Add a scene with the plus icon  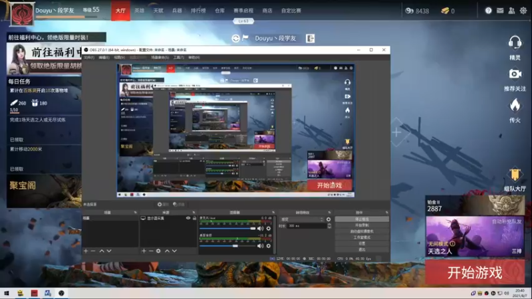(x=86, y=251)
